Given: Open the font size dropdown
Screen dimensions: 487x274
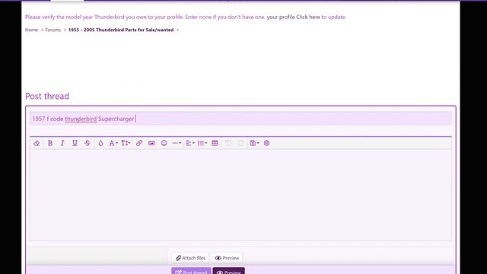Looking at the screenshot, I should tap(126, 143).
